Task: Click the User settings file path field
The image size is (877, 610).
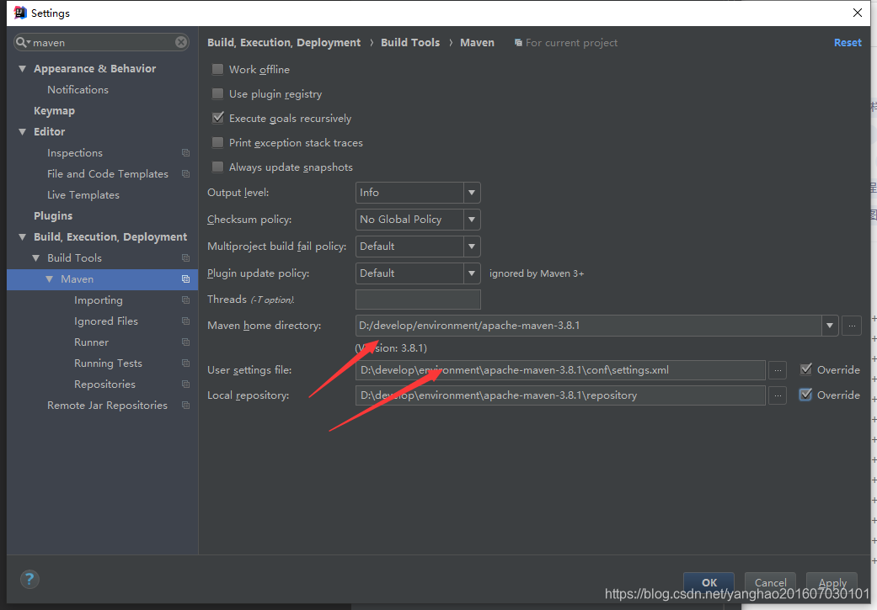Action: click(560, 370)
